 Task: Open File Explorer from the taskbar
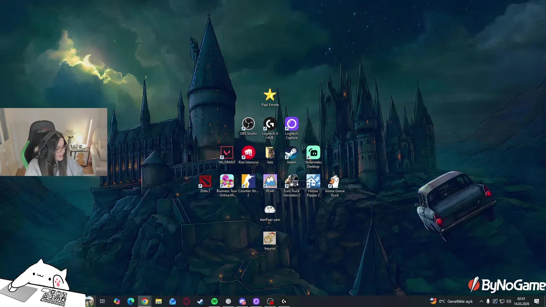tap(159, 301)
